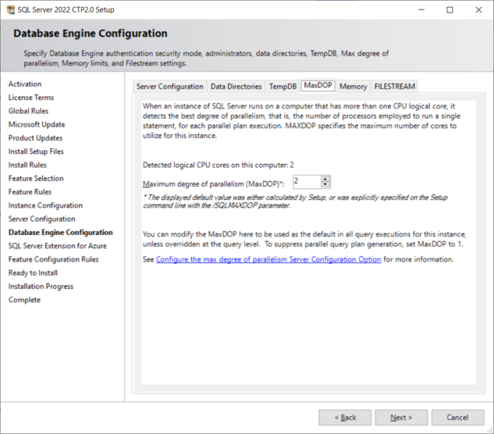
Task: Close the setup window
Action: pos(478,10)
